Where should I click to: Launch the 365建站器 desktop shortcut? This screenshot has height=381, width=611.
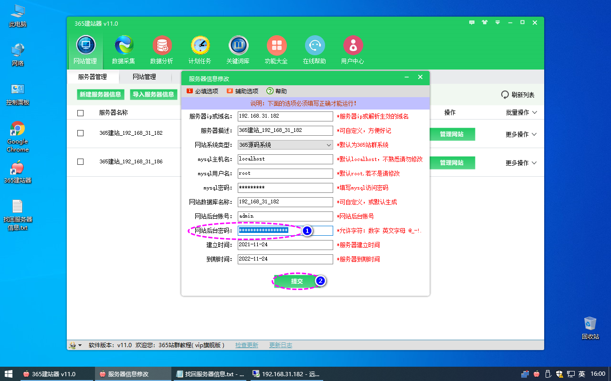point(18,172)
